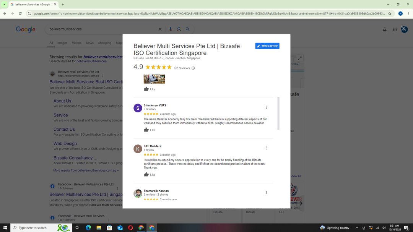Open the Lightning nearby weather widget

[335, 228]
